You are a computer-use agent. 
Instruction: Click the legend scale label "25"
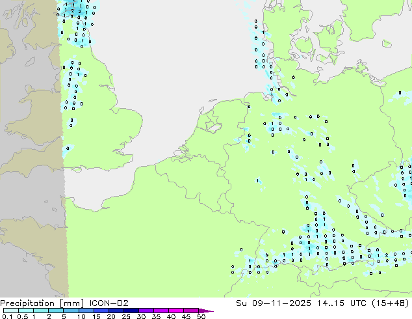[126, 316]
